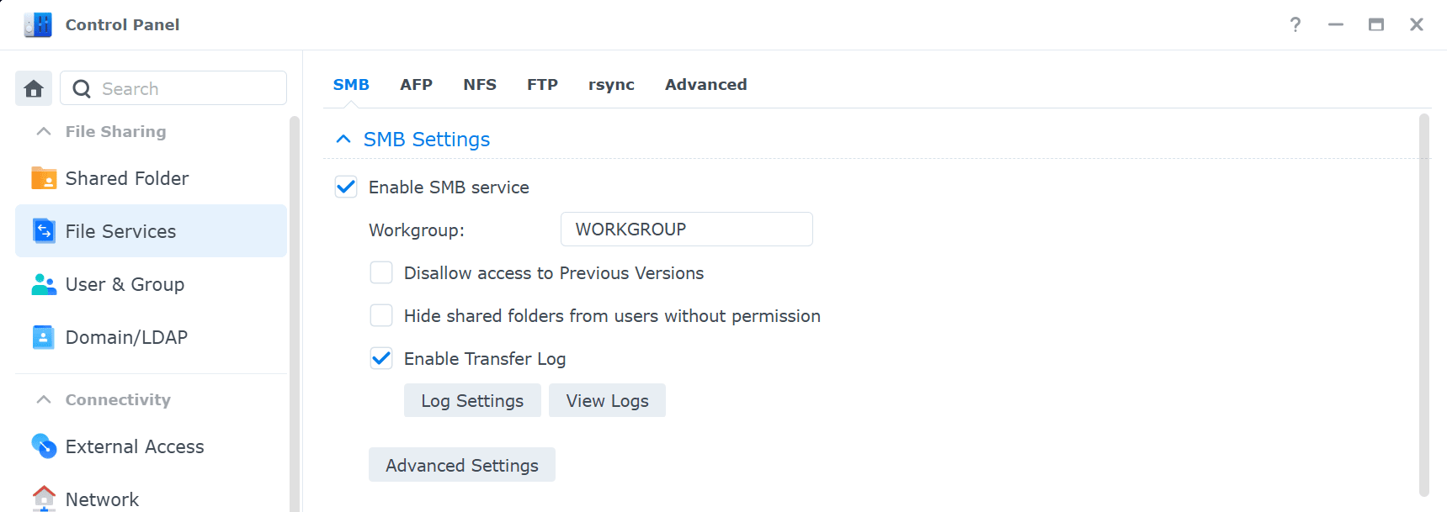This screenshot has width=1447, height=512.
Task: Open the Shared Folder icon
Action: tap(44, 178)
